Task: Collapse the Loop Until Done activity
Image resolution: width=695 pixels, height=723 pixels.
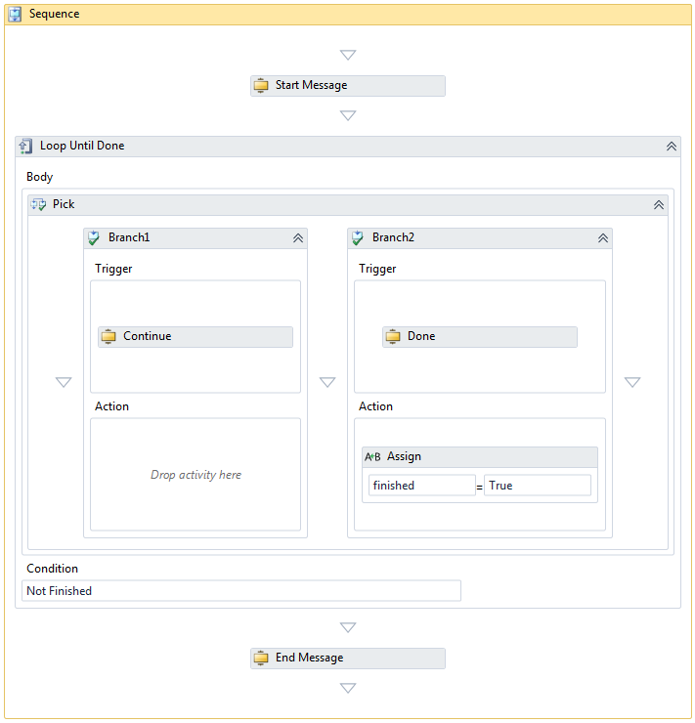Action: (x=672, y=147)
